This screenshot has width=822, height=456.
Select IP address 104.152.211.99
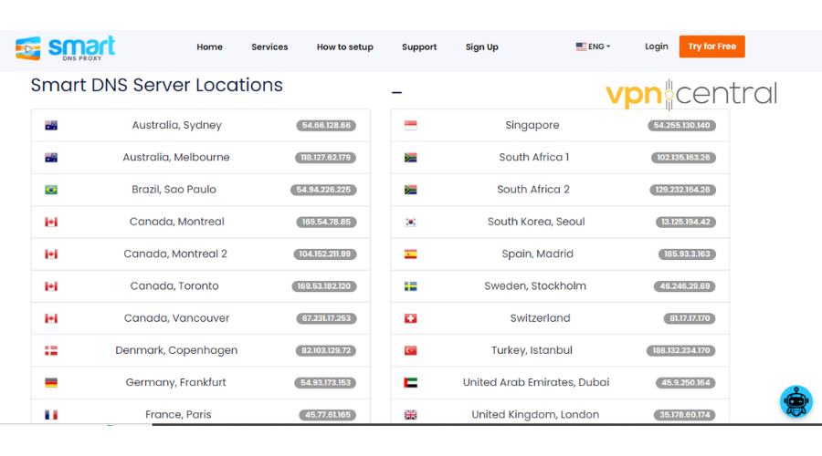click(x=325, y=254)
